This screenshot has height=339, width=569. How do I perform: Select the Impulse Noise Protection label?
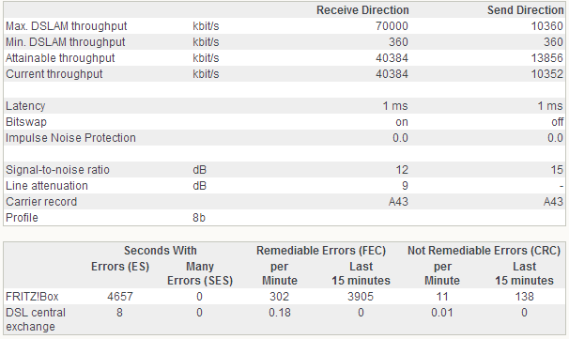click(x=70, y=138)
